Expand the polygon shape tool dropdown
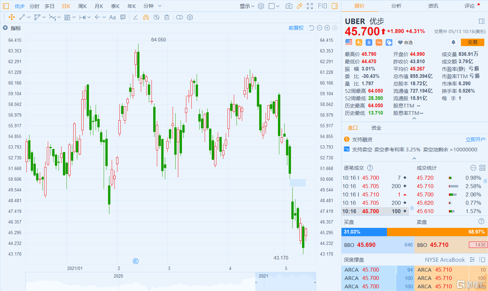Image resolution: width=488 pixels, height=291 pixels. point(44,17)
